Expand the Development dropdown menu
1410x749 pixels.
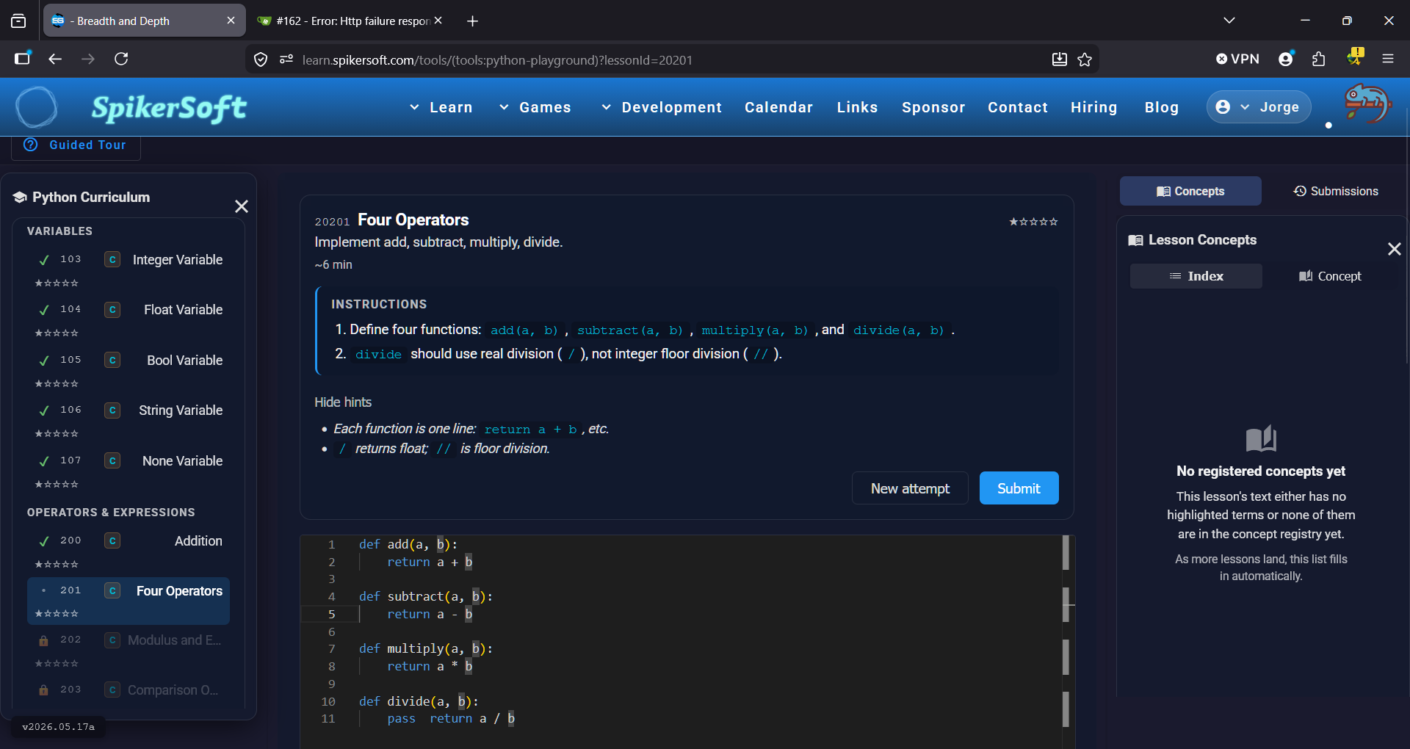pos(661,107)
